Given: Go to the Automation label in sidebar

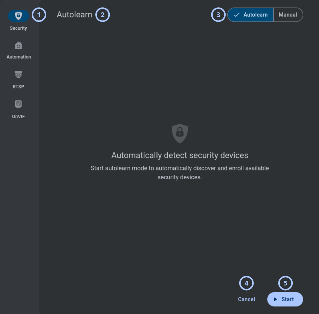Looking at the screenshot, I should pyautogui.click(x=19, y=57).
